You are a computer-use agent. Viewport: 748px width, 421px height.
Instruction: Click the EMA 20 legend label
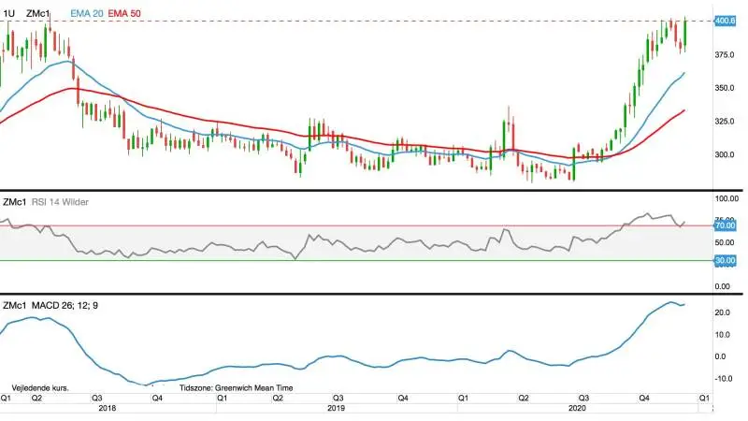[x=87, y=13]
